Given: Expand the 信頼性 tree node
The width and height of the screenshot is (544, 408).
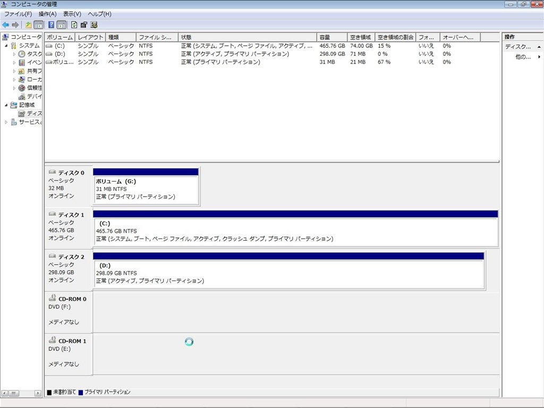Looking at the screenshot, I should click(x=14, y=88).
